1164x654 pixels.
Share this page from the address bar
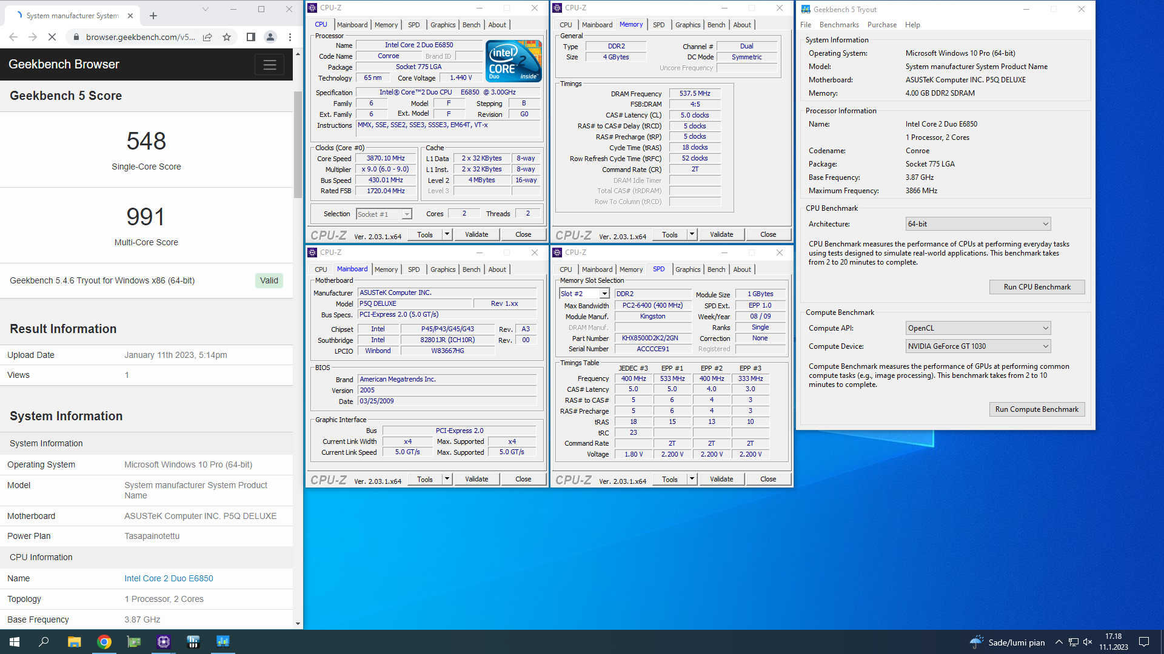point(207,37)
